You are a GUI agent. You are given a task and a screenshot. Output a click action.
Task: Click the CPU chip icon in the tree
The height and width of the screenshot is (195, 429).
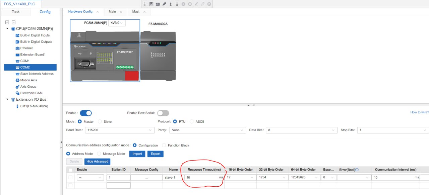pos(13,29)
